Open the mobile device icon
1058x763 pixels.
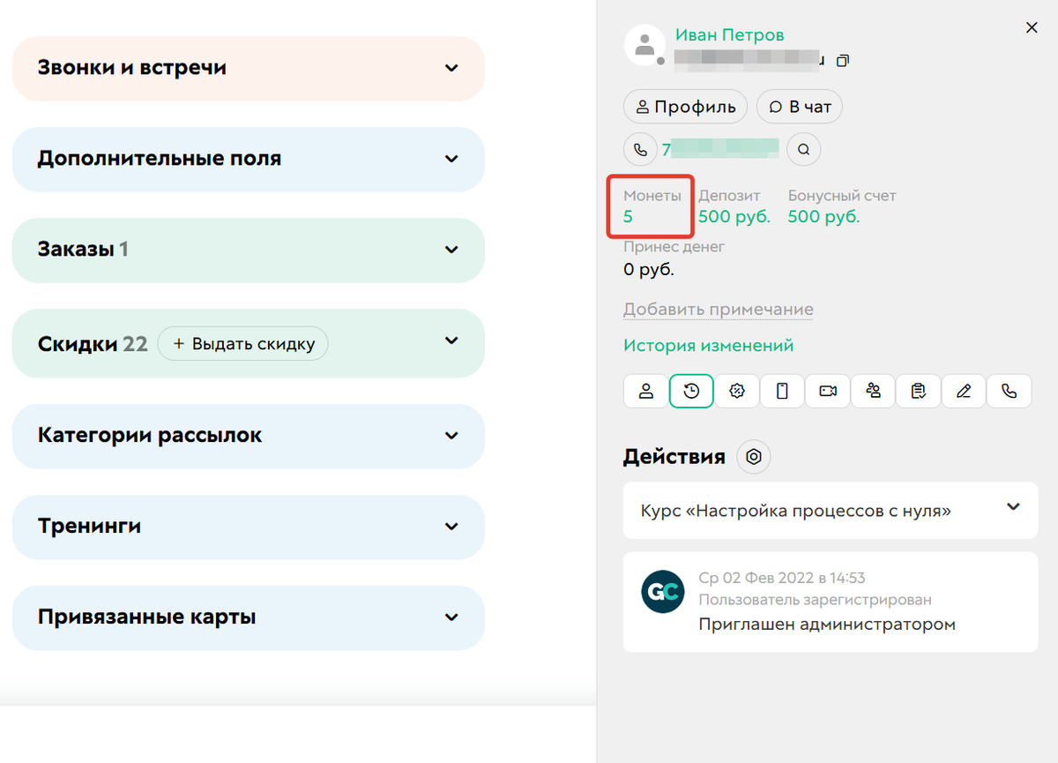782,391
